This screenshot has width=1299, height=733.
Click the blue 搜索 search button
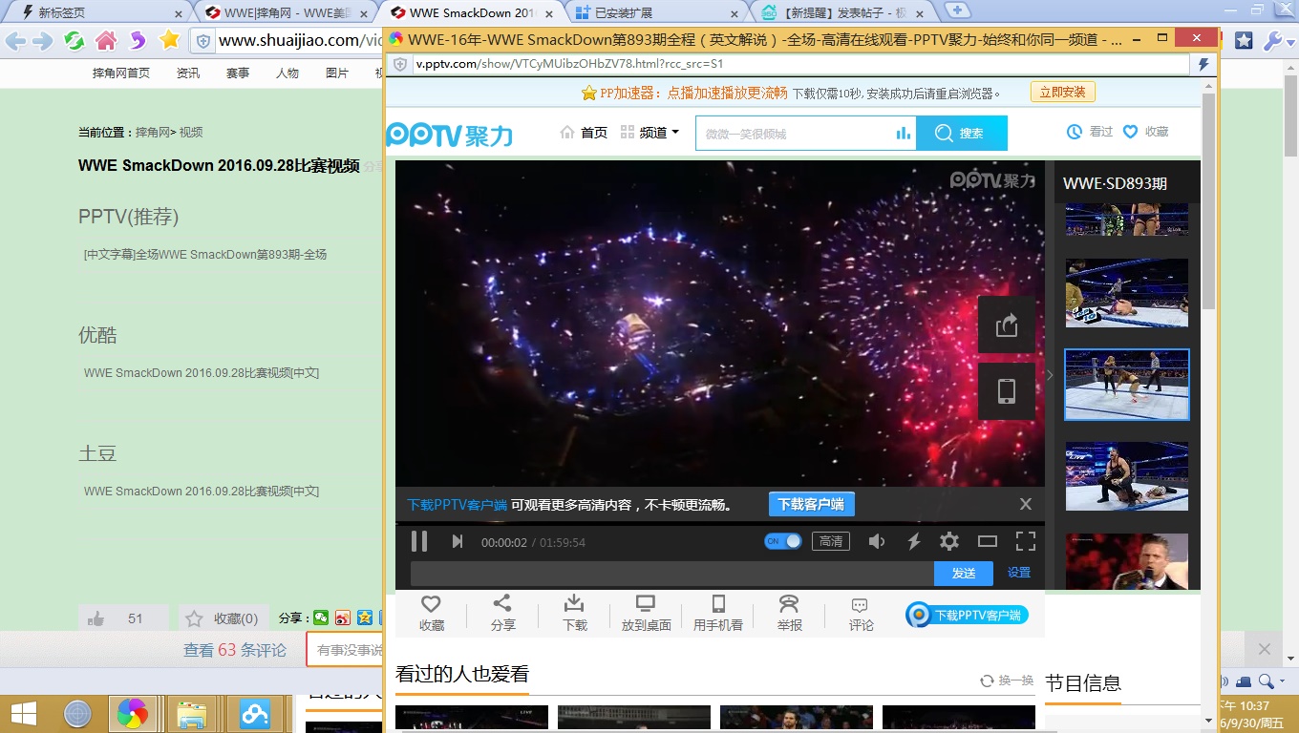pyautogui.click(x=962, y=134)
